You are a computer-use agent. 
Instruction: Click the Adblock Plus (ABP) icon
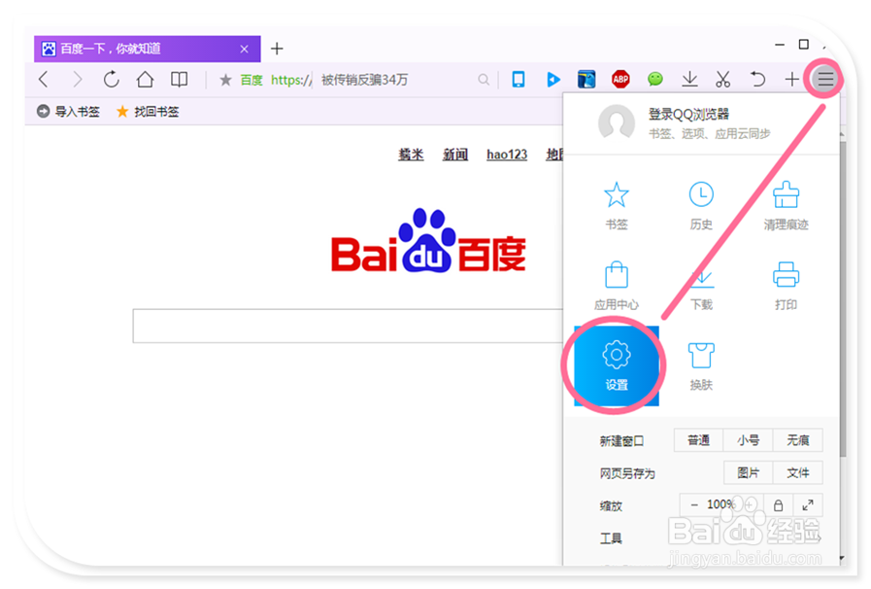tap(620, 80)
